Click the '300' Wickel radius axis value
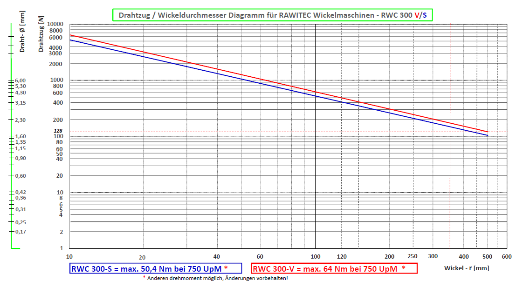This screenshot has height=287, width=516. click(x=433, y=256)
